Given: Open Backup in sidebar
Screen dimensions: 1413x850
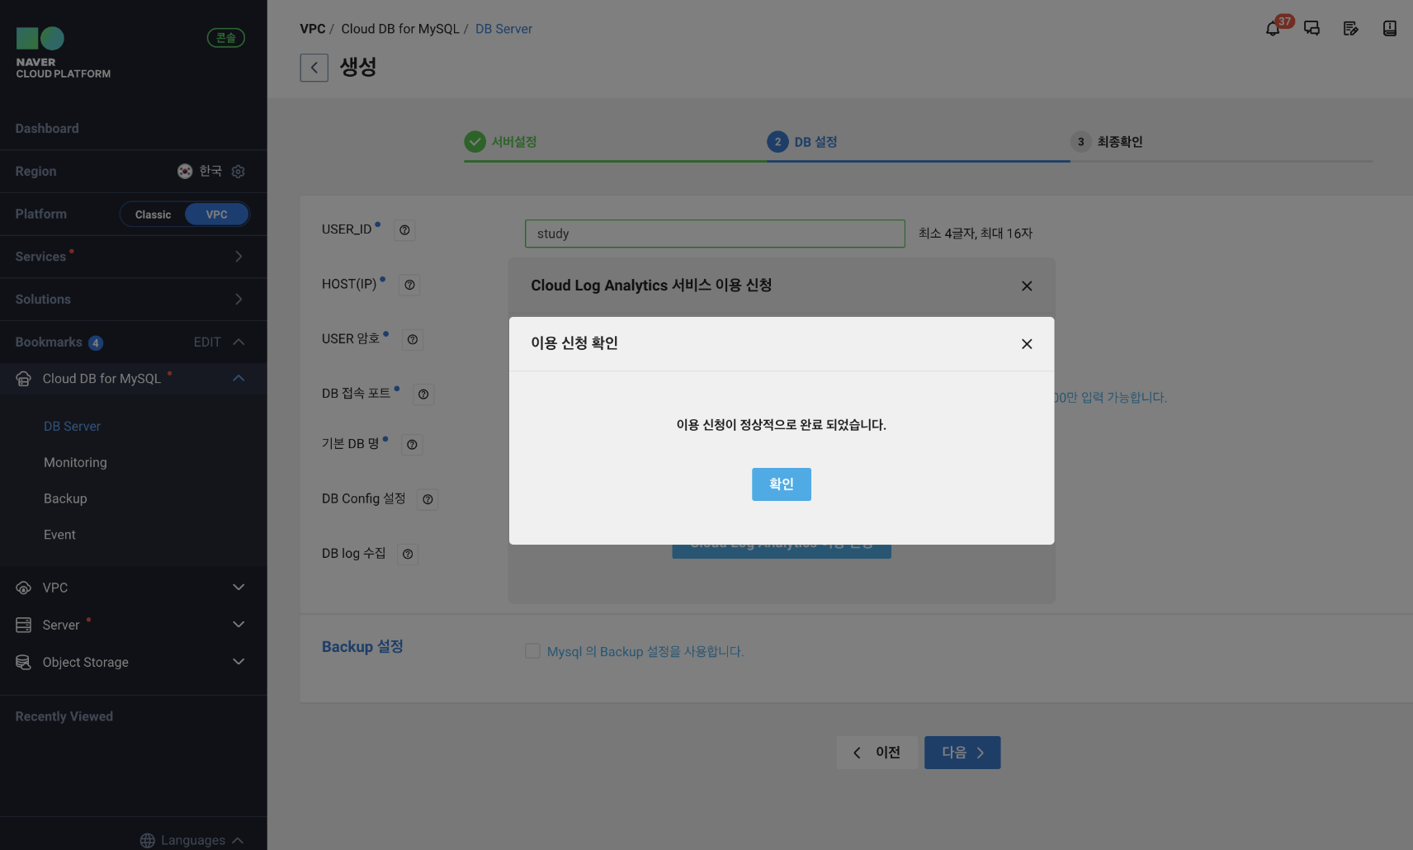Looking at the screenshot, I should coord(65,498).
